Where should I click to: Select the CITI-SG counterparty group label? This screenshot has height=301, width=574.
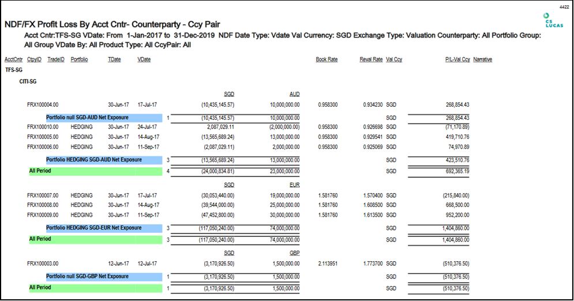[x=29, y=81]
